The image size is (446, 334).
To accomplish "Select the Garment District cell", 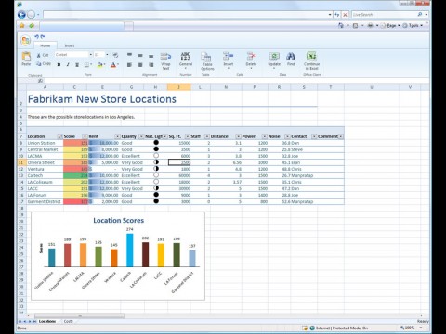I will coord(45,201).
